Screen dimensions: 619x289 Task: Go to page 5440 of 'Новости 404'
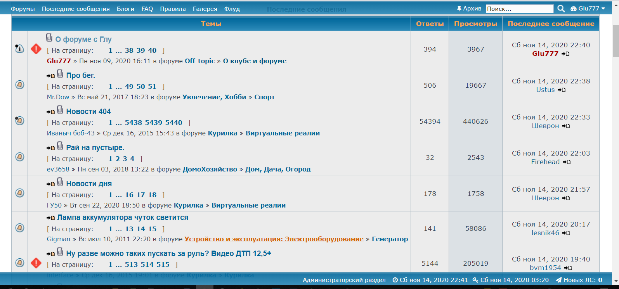click(174, 123)
